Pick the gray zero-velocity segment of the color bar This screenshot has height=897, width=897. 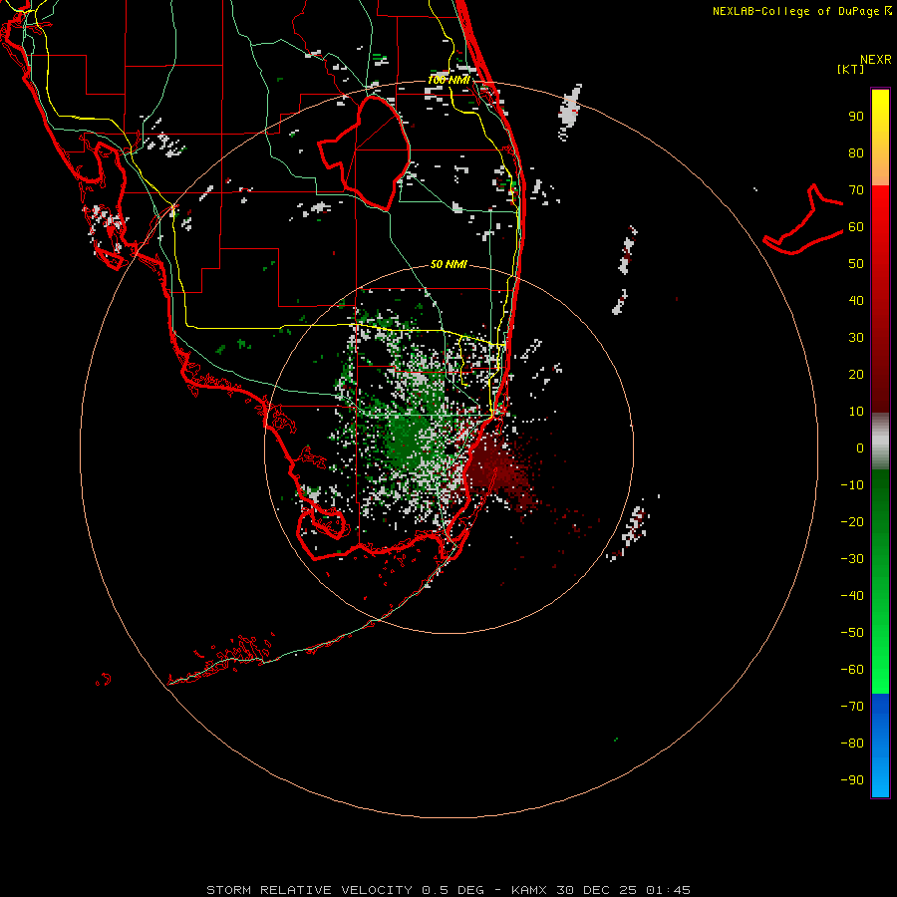coord(880,442)
